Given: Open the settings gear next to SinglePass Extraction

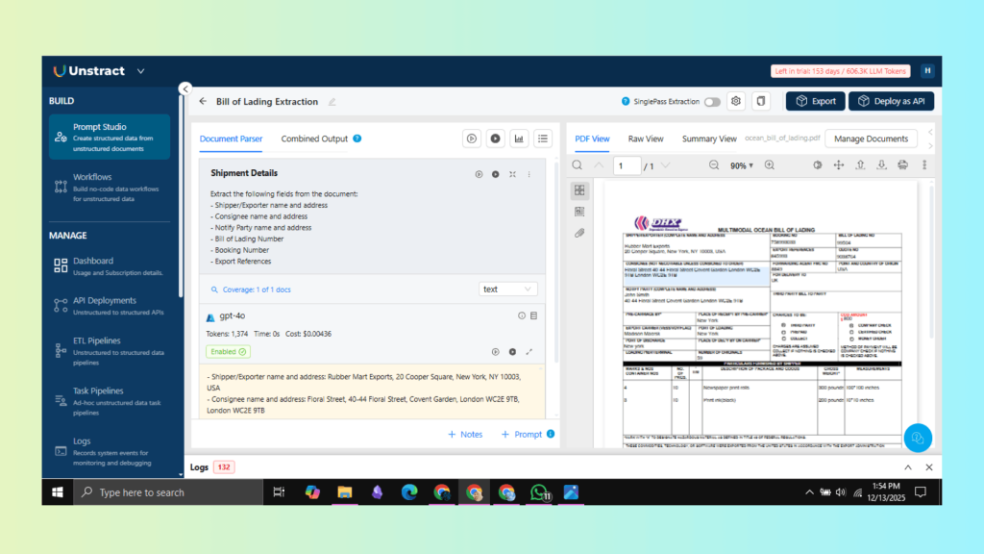Looking at the screenshot, I should click(x=736, y=101).
